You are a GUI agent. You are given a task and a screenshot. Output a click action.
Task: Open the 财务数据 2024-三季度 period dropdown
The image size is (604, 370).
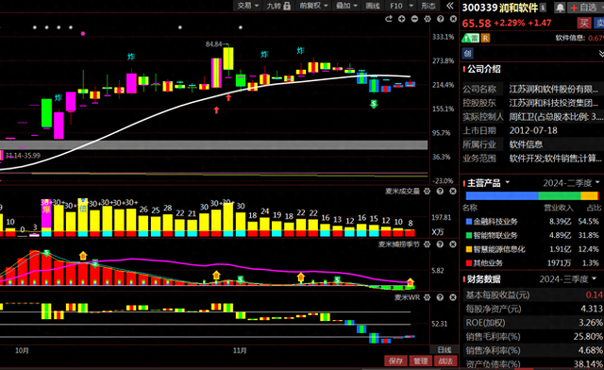coord(568,279)
